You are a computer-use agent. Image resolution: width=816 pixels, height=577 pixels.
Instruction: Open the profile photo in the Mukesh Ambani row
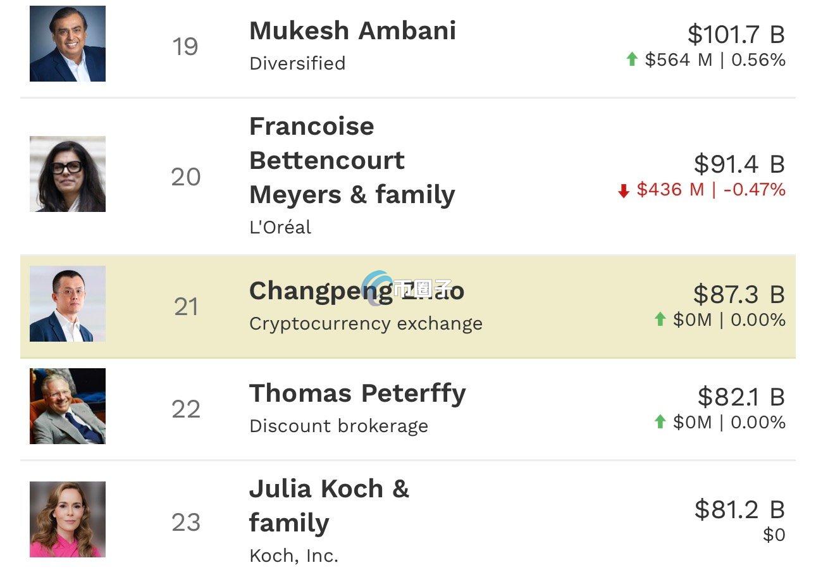pyautogui.click(x=68, y=44)
